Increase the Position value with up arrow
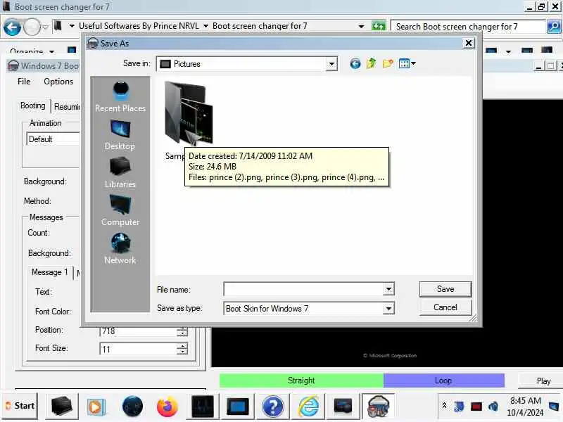The image size is (563, 422). coord(182,328)
